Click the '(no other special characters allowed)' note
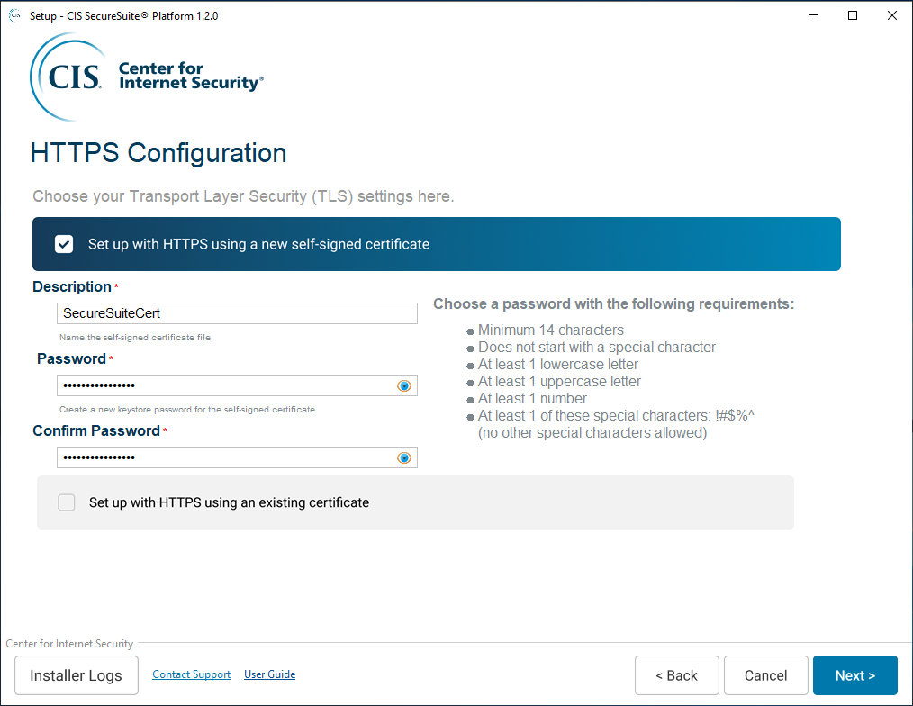Screen dimensions: 913x706 pos(592,433)
